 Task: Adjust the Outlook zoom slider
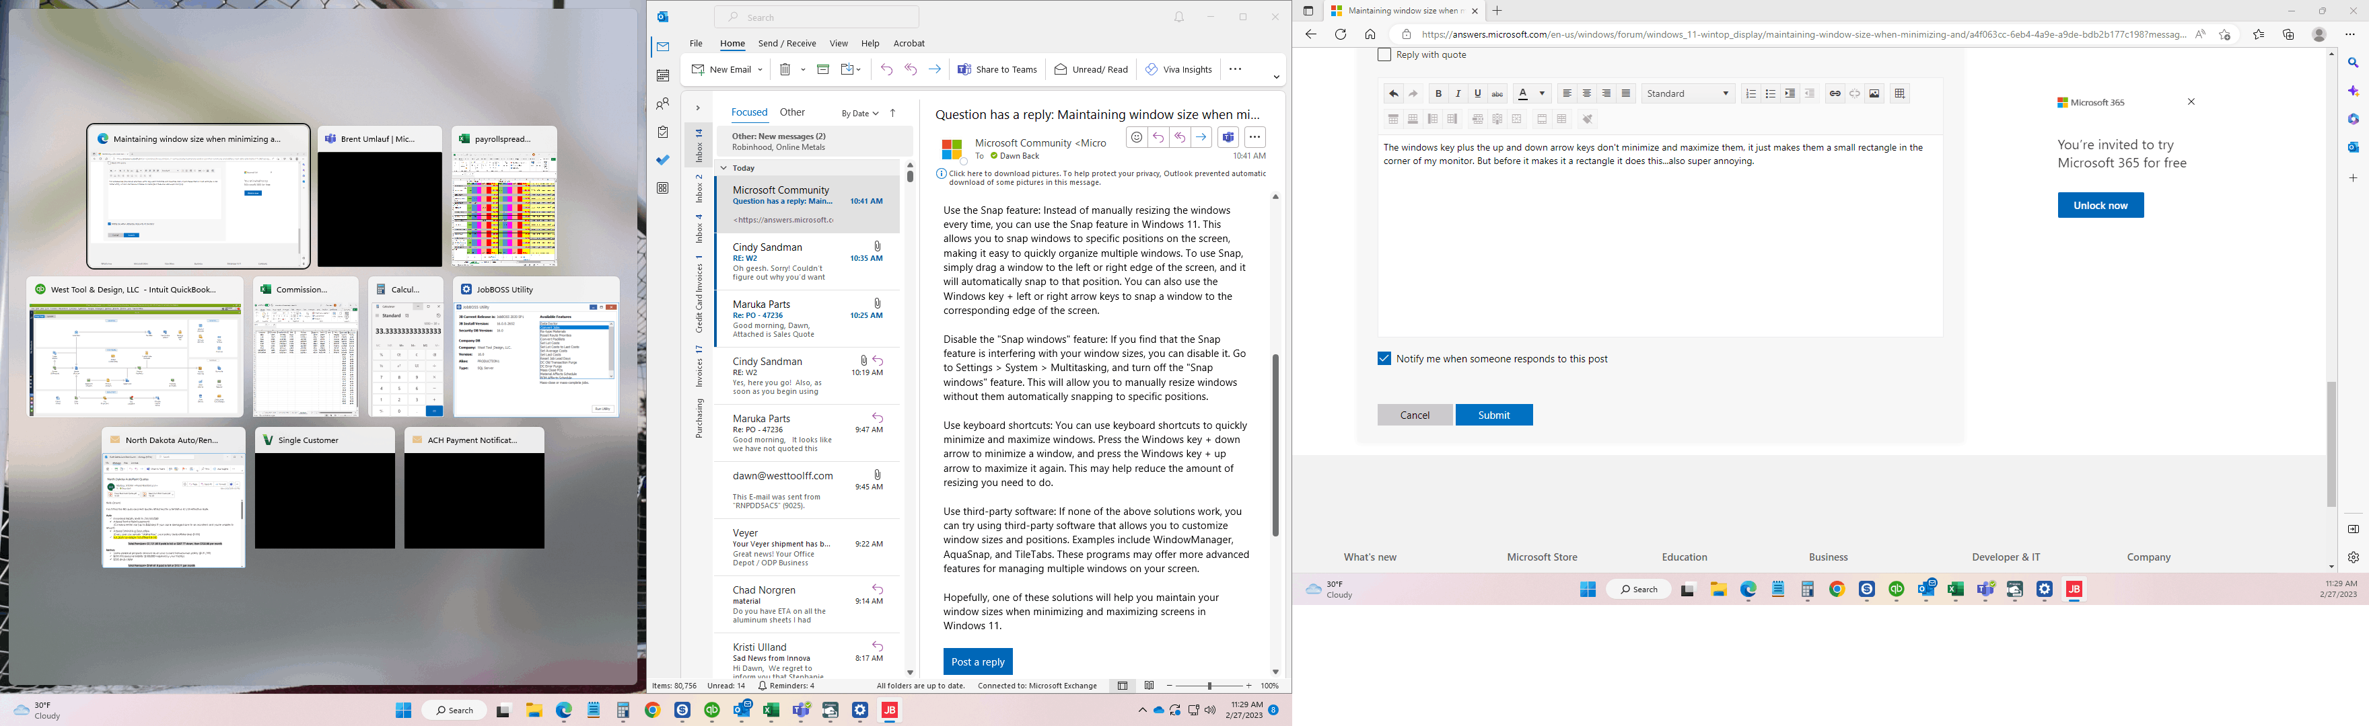[1209, 686]
